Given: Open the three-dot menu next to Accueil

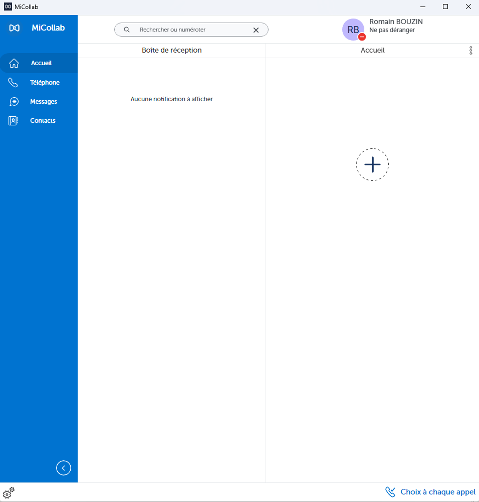Looking at the screenshot, I should [x=470, y=50].
